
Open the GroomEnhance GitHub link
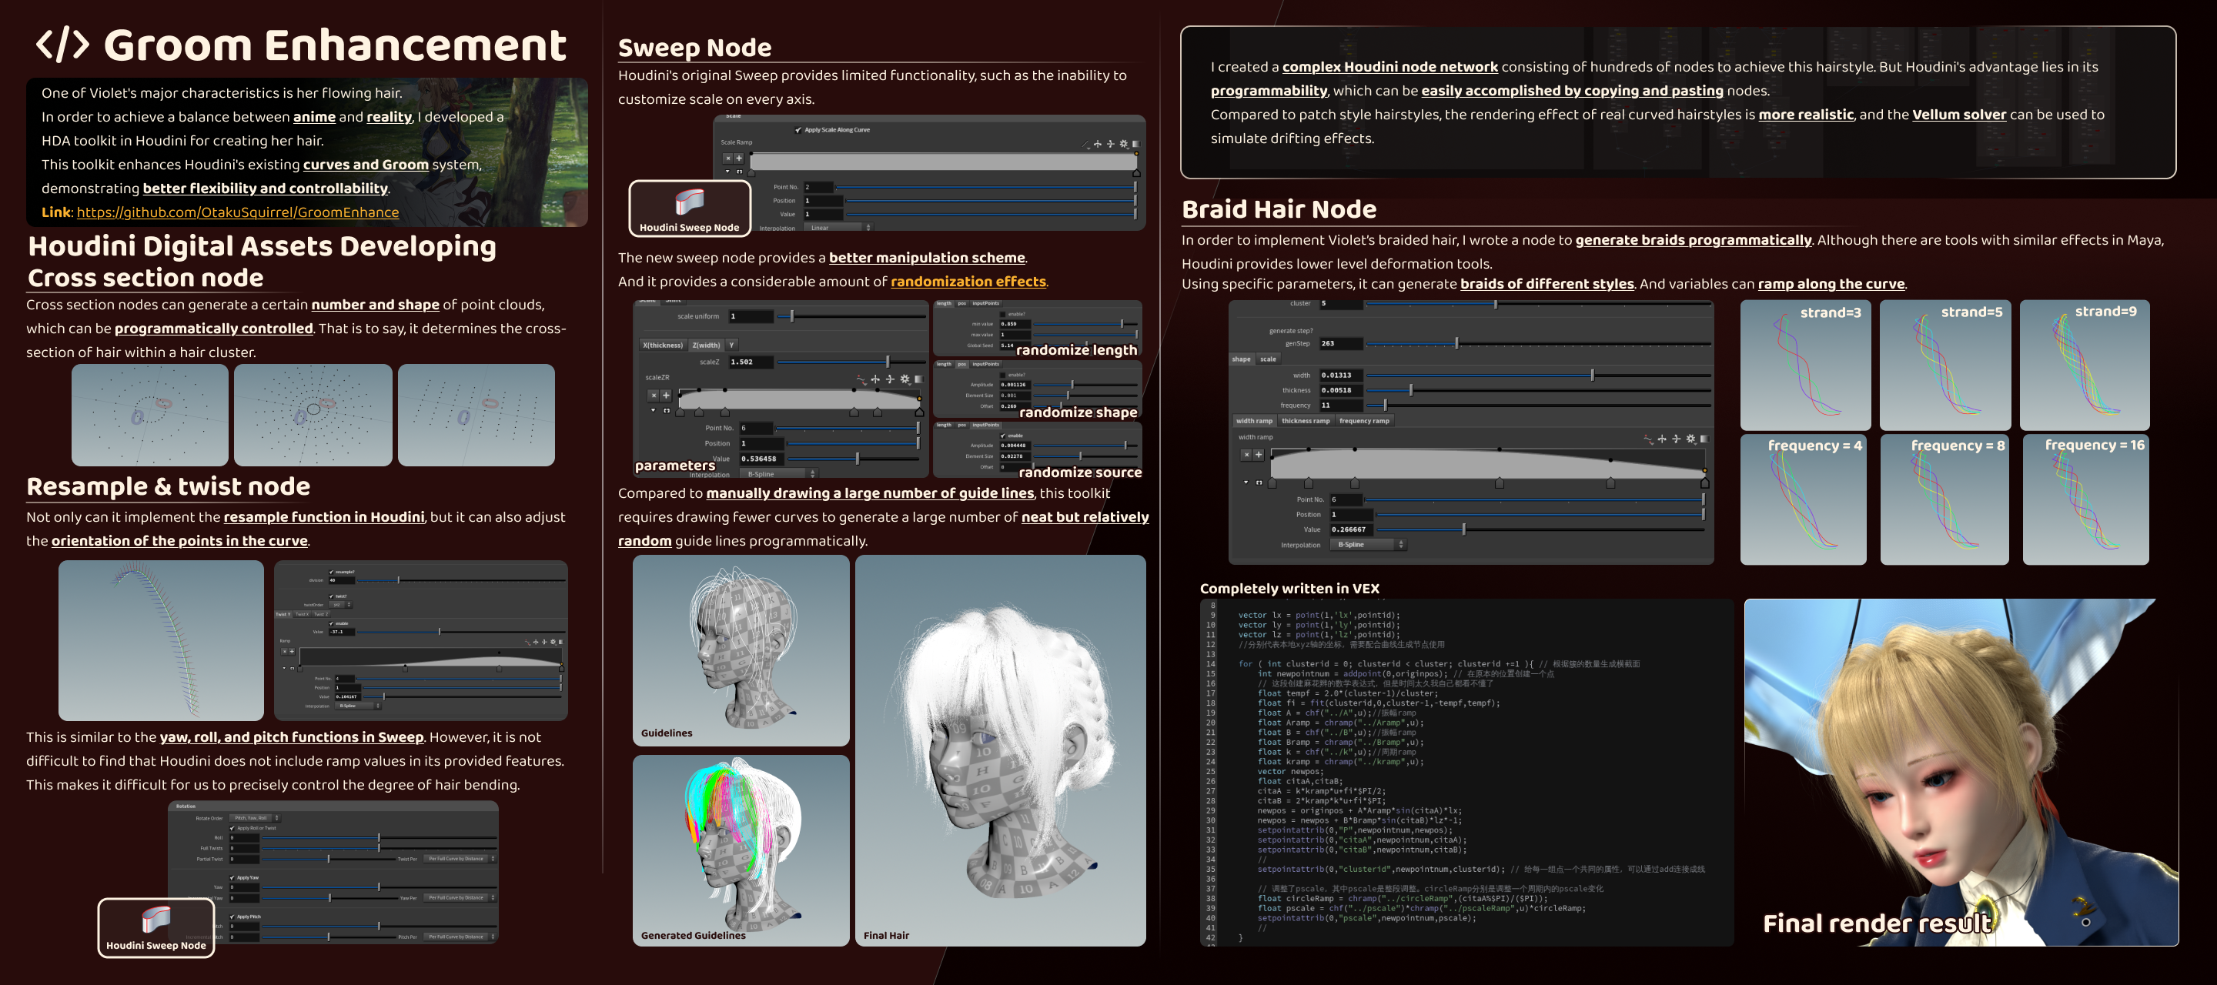238,212
